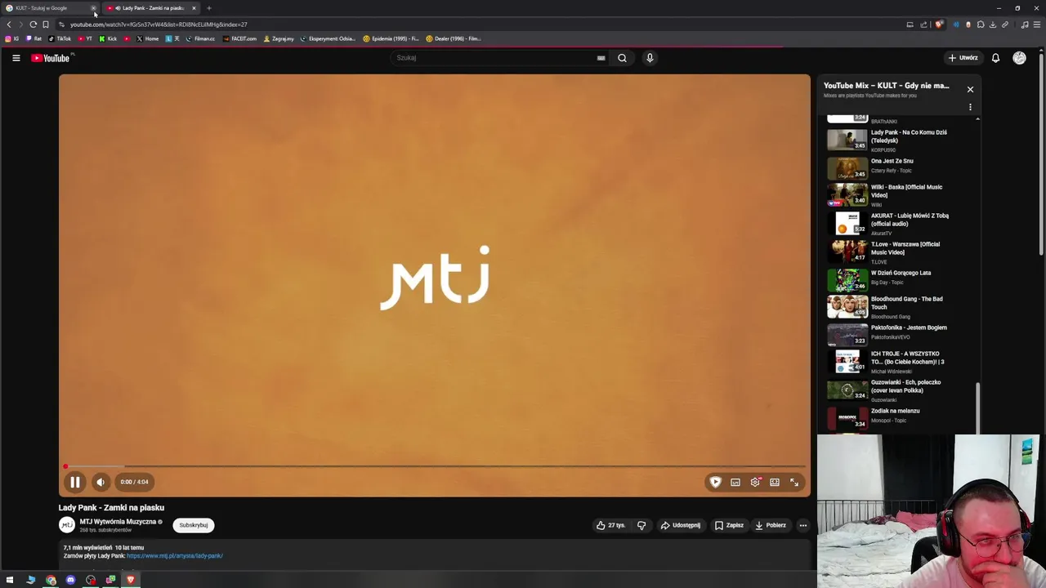Play 'Lady Pank - Na Co Komu Dziś' from the playlist
The width and height of the screenshot is (1046, 588).
click(899, 140)
